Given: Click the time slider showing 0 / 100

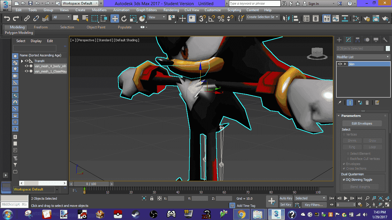Looking at the screenshot, I should [x=91, y=184].
